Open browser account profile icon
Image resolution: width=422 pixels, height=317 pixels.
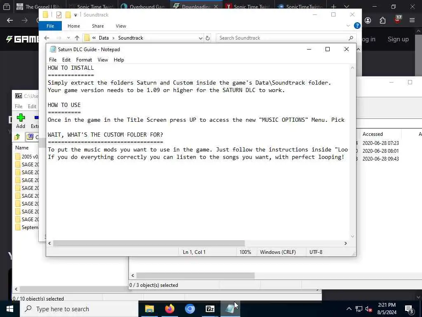(368, 21)
